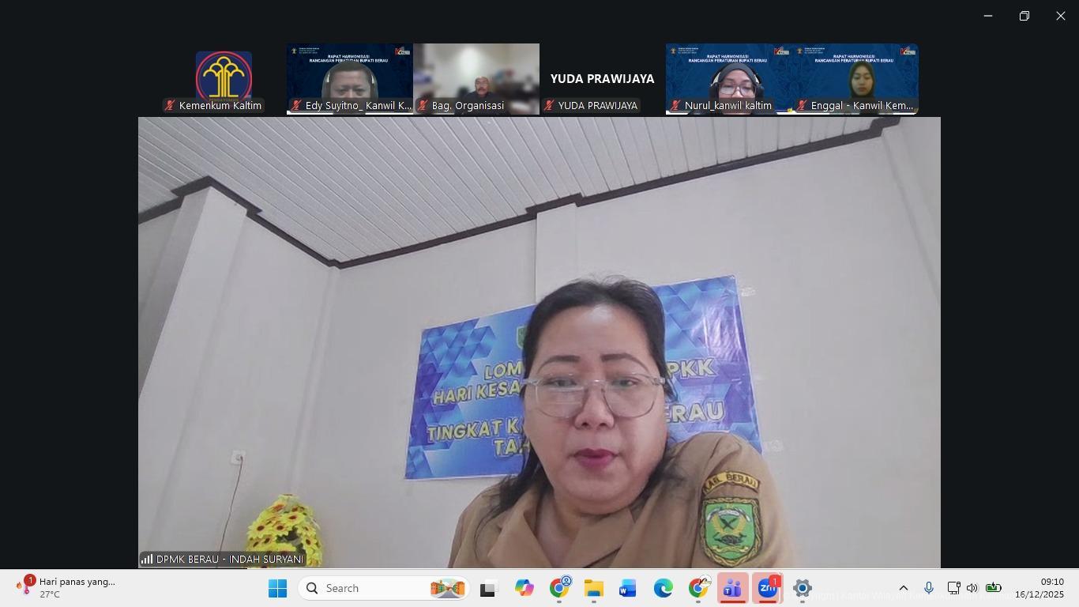Click the microphone tray indicator
The width and height of the screenshot is (1079, 607).
929,588
